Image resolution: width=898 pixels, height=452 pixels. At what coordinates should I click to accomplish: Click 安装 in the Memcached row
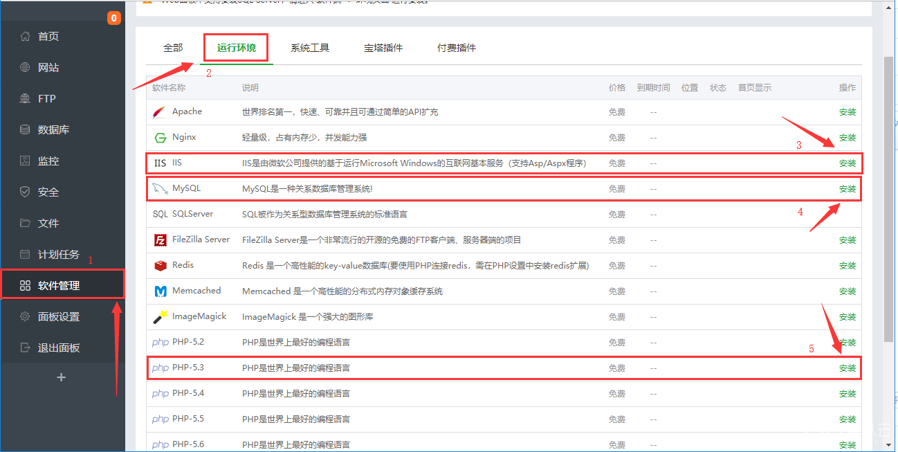tap(847, 291)
